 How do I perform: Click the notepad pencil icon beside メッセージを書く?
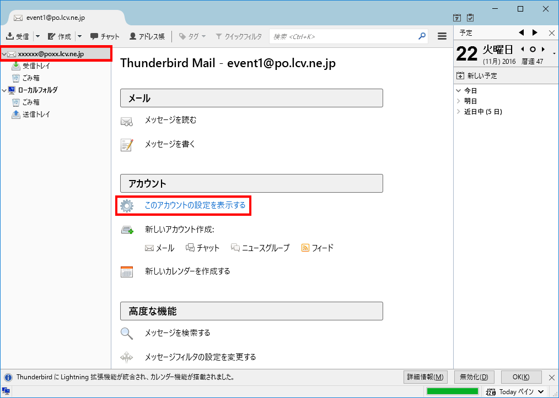pos(127,145)
